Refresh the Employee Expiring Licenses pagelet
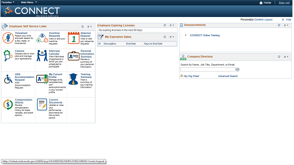 tap(165, 25)
